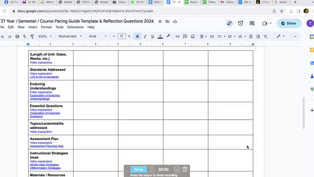The image size is (314, 177).
Task: Pause the screen recording
Action: pyautogui.click(x=139, y=169)
